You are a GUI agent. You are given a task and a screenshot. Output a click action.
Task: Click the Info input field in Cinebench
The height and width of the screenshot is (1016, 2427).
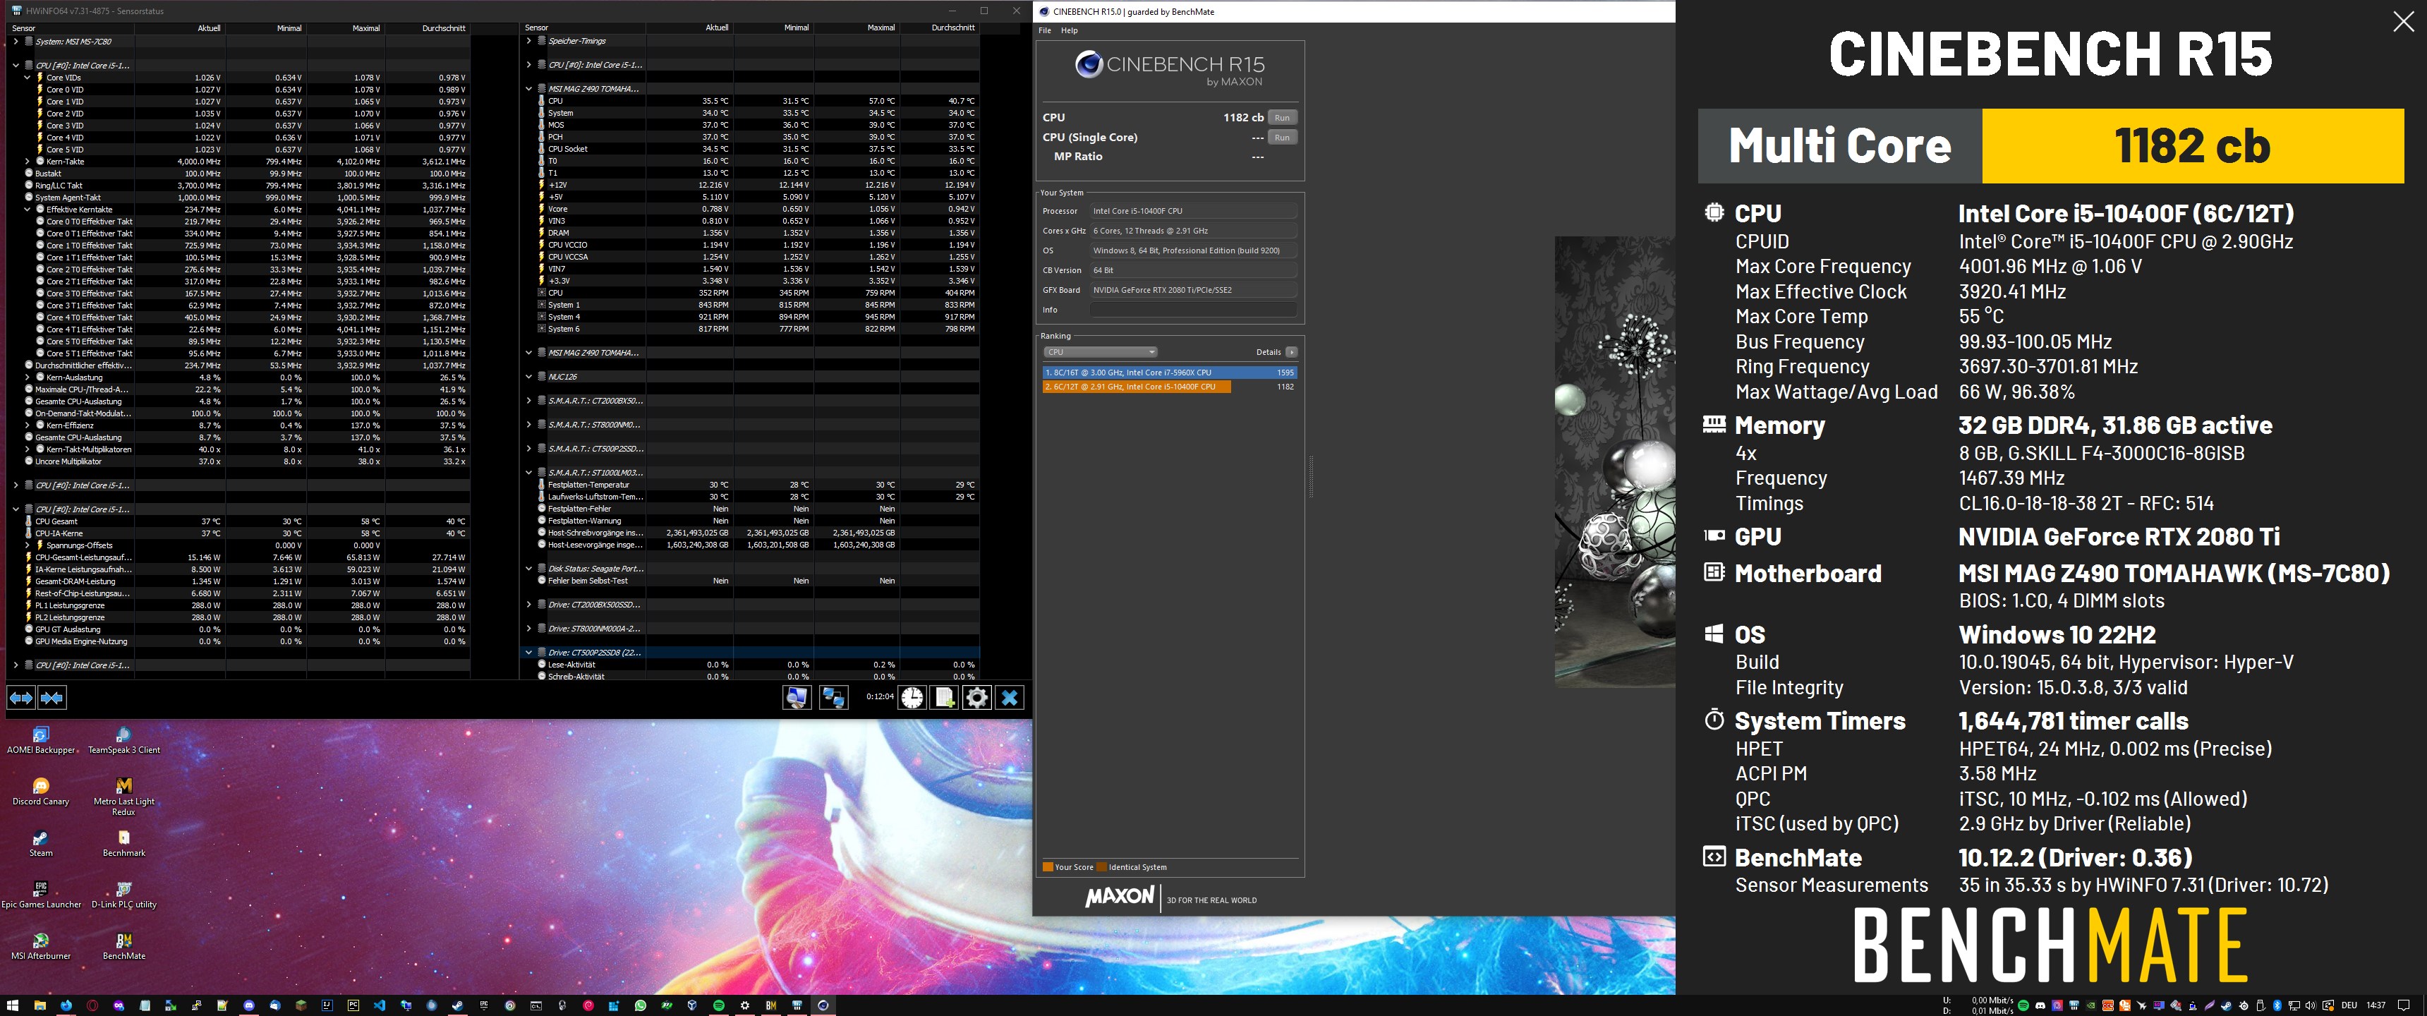(x=1193, y=309)
